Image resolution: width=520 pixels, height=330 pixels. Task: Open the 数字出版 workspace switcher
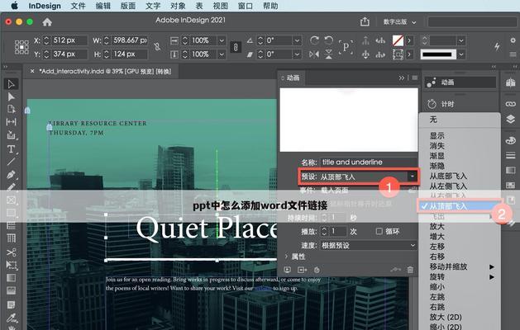[399, 21]
